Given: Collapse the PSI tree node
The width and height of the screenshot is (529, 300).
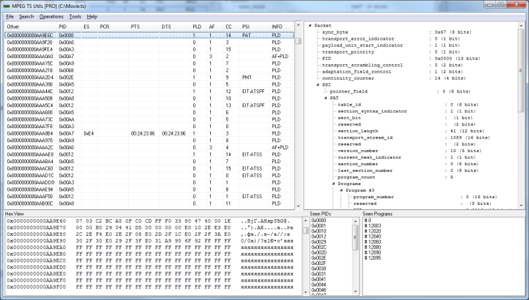Looking at the screenshot, I should coord(318,85).
